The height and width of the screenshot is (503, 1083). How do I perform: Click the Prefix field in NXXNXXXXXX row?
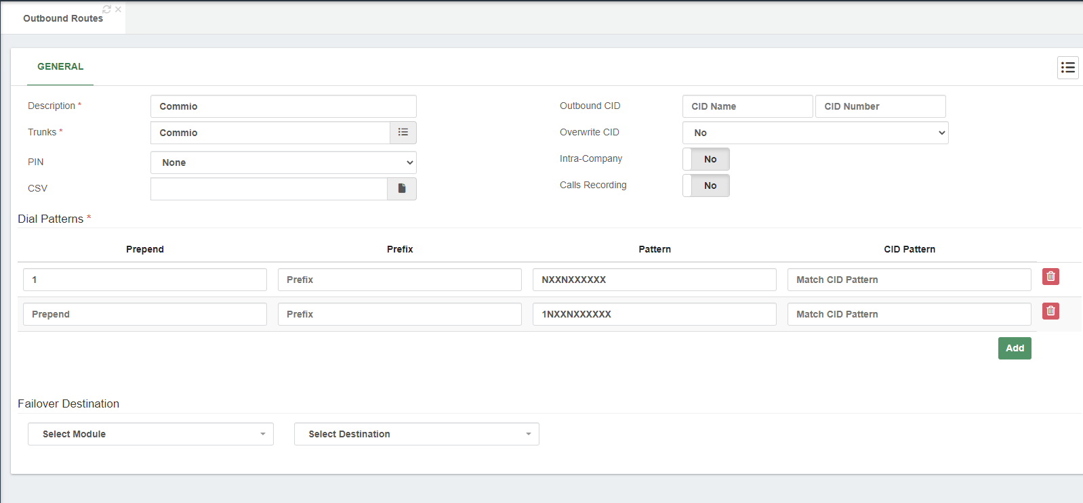tap(400, 280)
